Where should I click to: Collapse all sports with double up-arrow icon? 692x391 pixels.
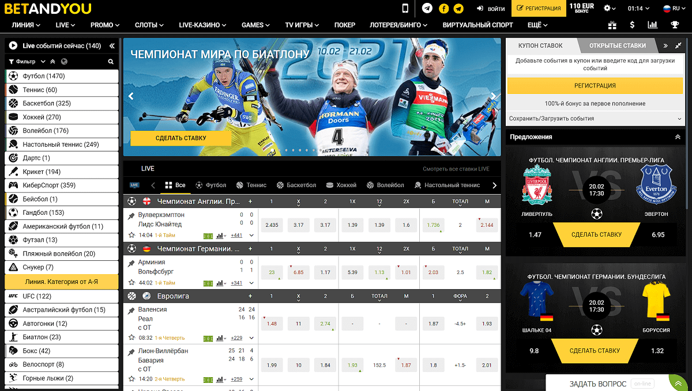tap(52, 62)
